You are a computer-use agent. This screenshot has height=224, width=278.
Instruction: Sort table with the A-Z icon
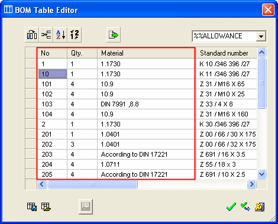tap(60, 35)
